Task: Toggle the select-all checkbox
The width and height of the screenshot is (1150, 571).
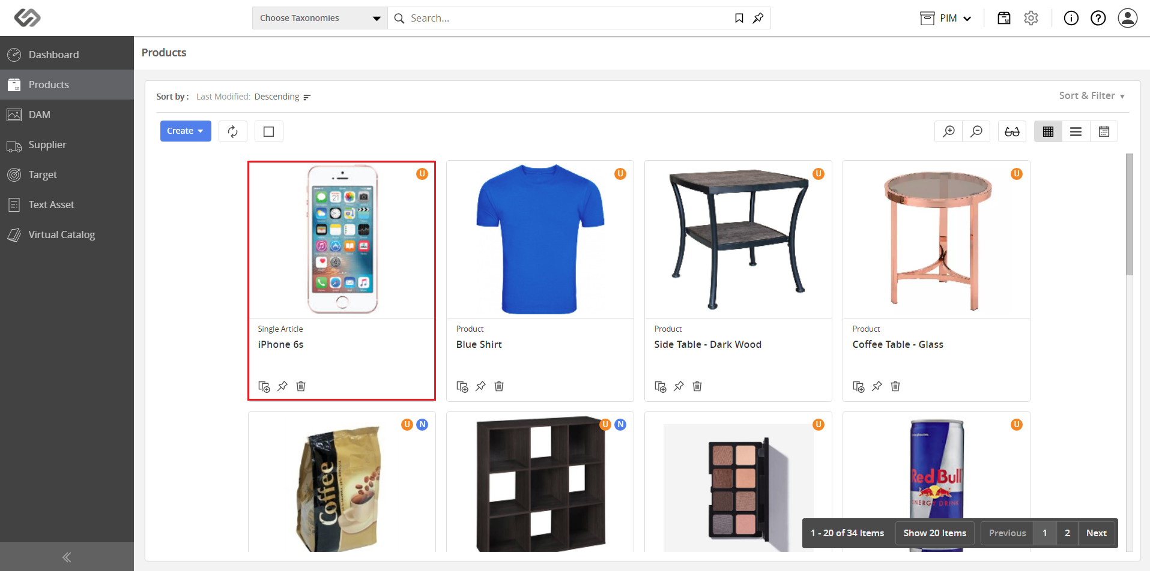Action: [x=269, y=131]
